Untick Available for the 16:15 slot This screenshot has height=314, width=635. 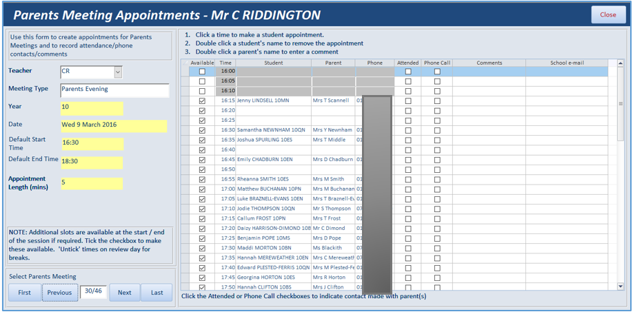(202, 101)
